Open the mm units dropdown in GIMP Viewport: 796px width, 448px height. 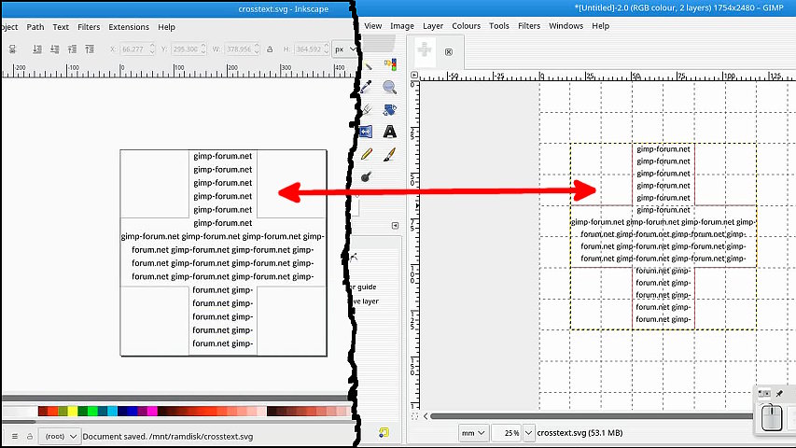[x=472, y=433]
